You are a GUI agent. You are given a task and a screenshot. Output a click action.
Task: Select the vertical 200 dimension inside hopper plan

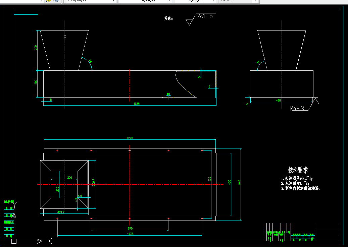coord(57,189)
